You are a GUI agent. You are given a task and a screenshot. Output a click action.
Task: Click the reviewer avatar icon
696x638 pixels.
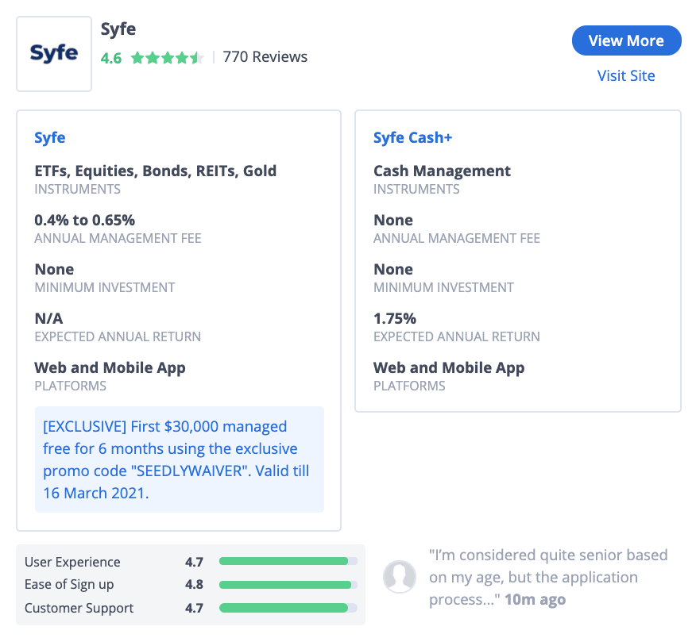(400, 577)
